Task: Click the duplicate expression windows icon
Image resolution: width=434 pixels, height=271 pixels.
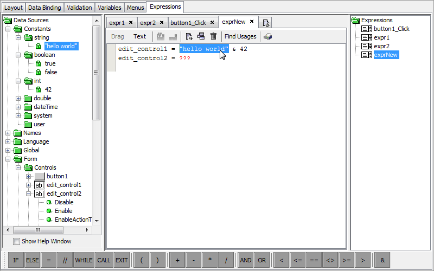Action: 201,36
